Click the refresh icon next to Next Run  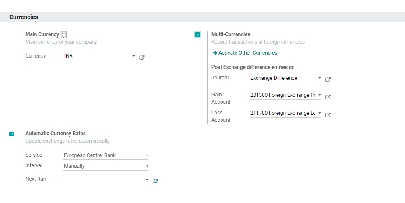pos(156,181)
